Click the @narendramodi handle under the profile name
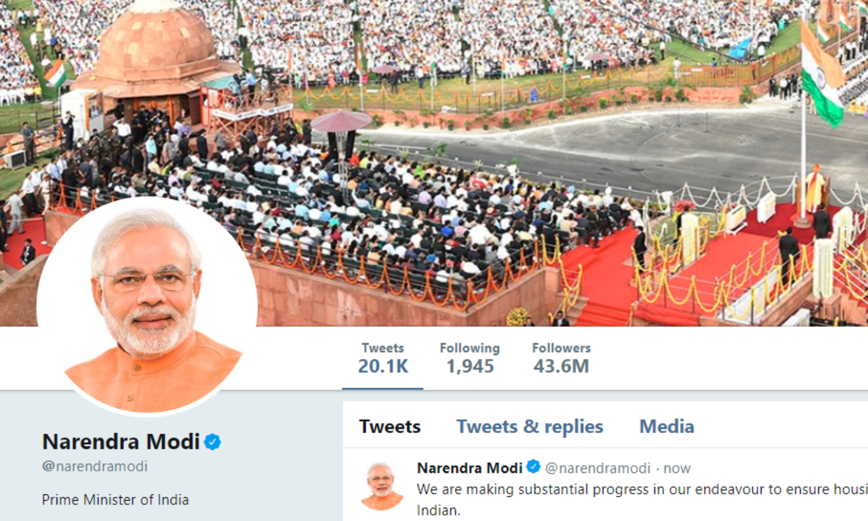868x521 pixels. 95,467
